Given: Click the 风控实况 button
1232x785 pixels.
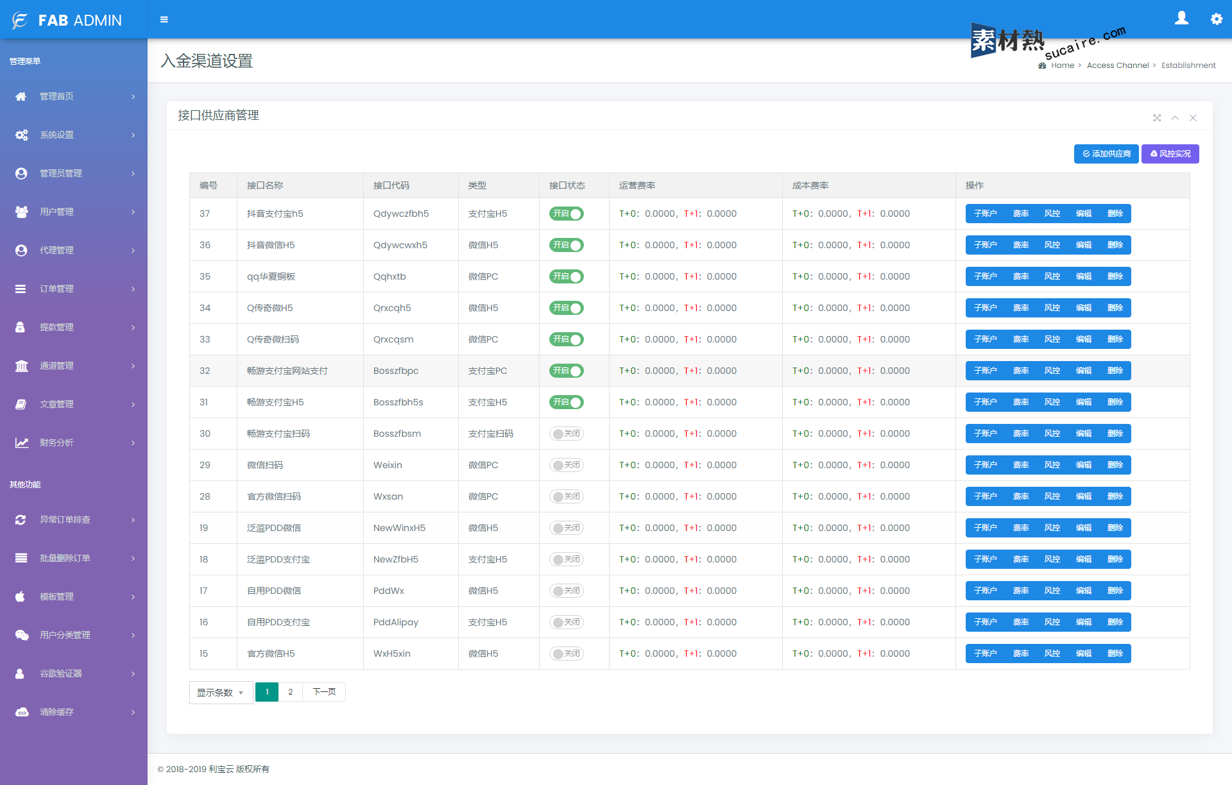Looking at the screenshot, I should click(1170, 154).
